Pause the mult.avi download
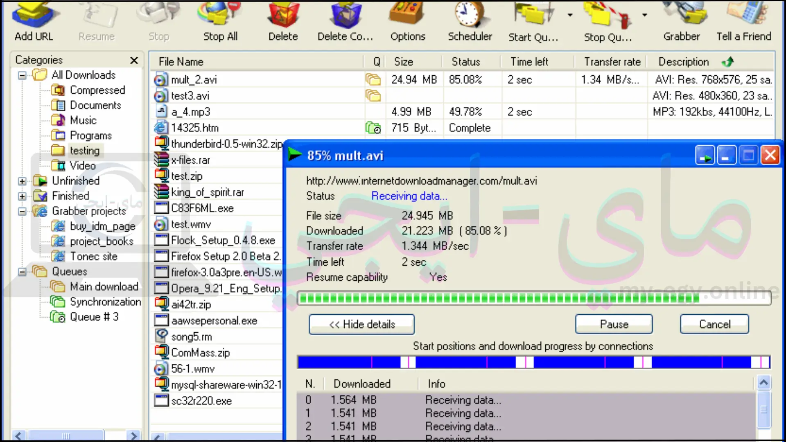The width and height of the screenshot is (786, 442). pyautogui.click(x=614, y=325)
